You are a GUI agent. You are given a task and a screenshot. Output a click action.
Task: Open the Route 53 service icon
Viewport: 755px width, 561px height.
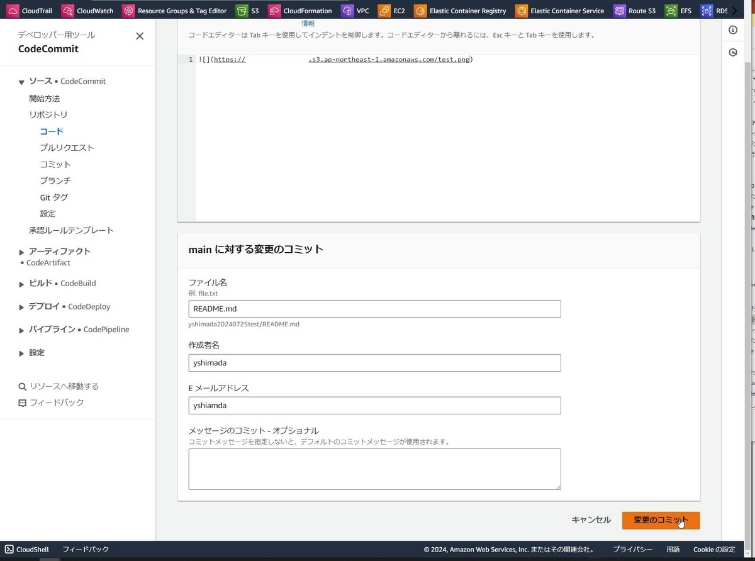620,11
